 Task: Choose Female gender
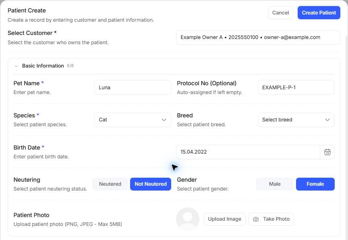click(x=315, y=184)
